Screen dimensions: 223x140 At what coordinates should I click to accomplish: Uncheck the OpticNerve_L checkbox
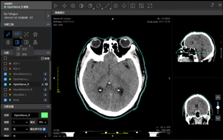click(x=5, y=79)
